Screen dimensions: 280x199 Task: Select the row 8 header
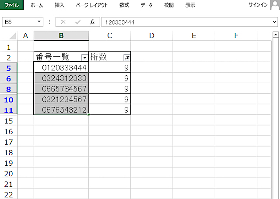coord(9,89)
